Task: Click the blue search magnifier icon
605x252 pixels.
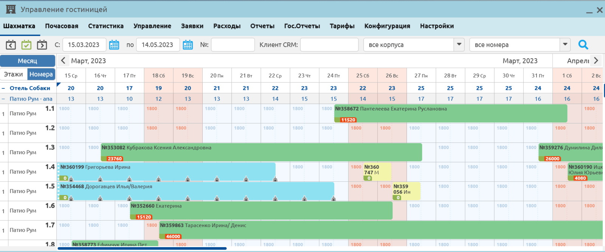Action: (583, 45)
